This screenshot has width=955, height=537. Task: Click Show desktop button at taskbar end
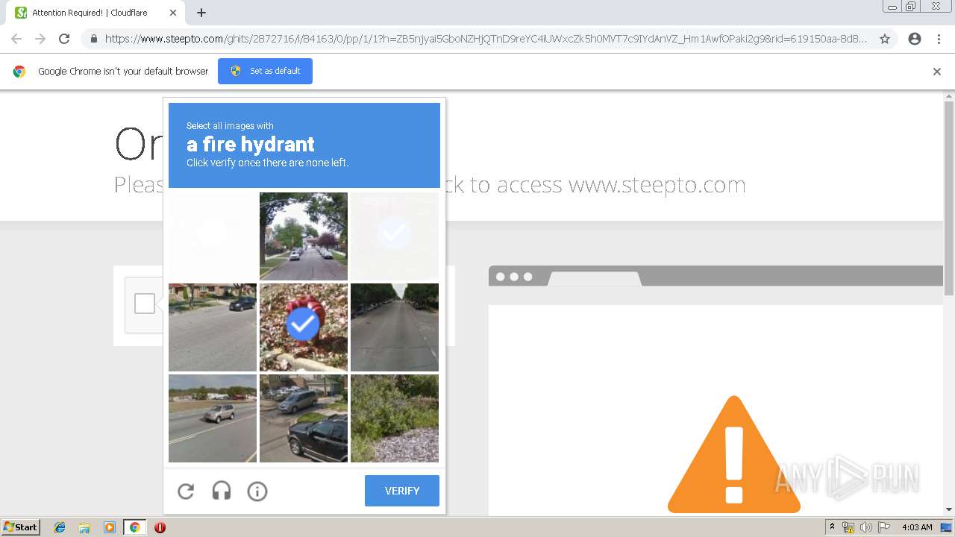tap(946, 527)
